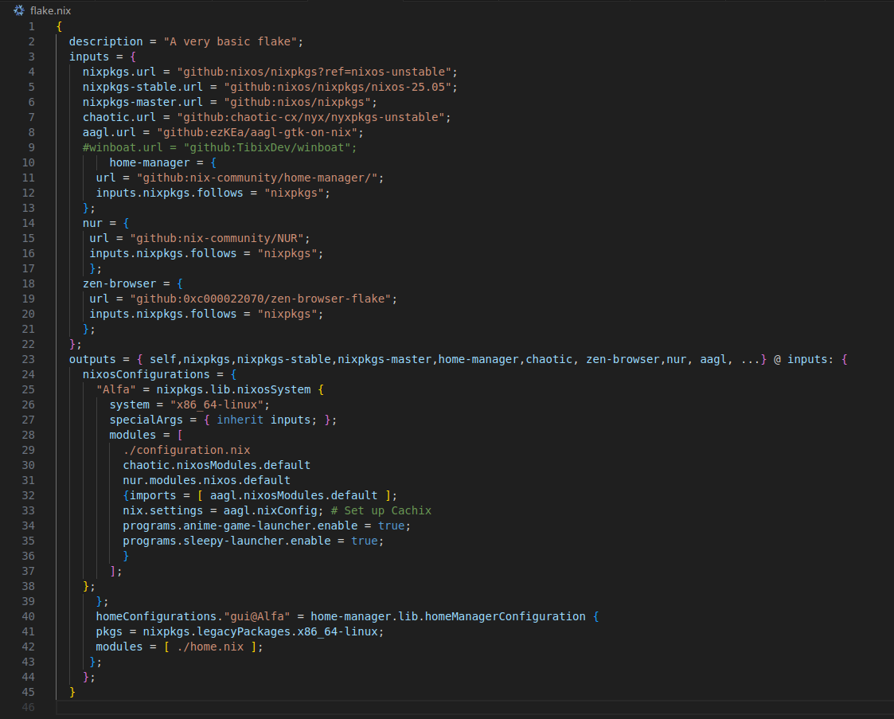
Task: Click the commented winboat.url line
Action: point(220,147)
